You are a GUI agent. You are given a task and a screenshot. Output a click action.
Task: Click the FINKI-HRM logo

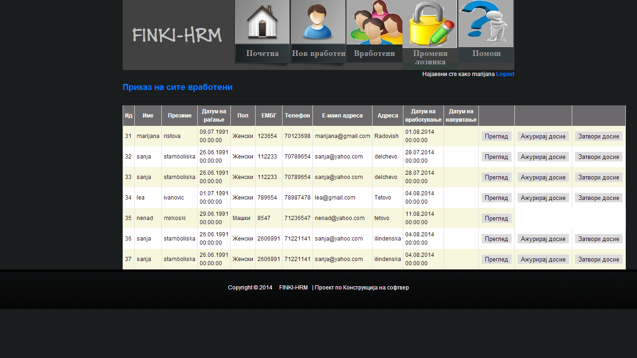coord(177,35)
